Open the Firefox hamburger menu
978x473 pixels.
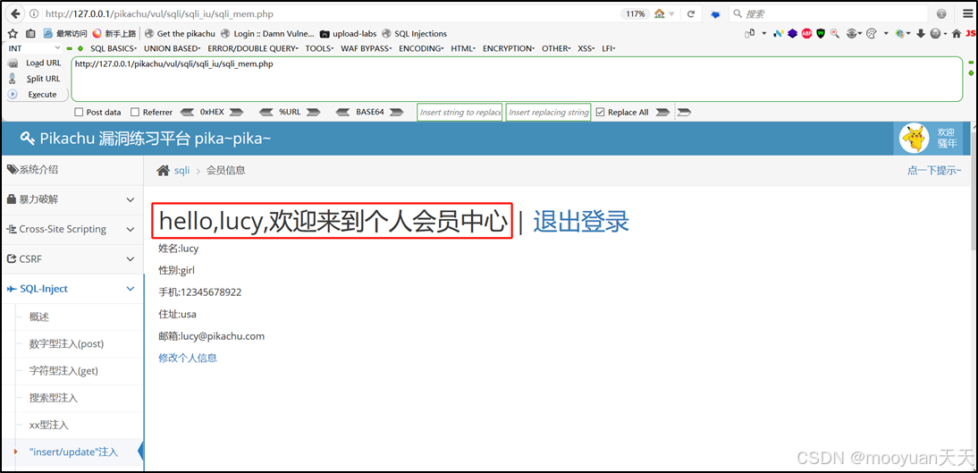[966, 13]
